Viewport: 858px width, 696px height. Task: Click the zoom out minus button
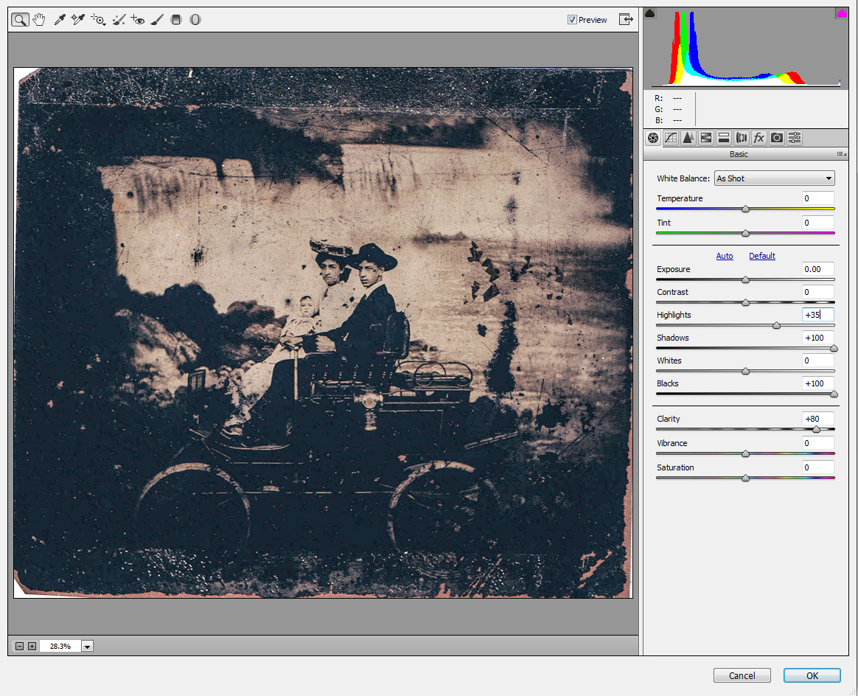coord(20,646)
